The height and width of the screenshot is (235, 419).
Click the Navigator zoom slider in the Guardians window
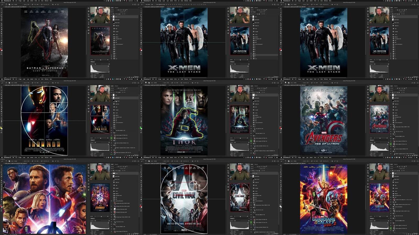pos(380,216)
